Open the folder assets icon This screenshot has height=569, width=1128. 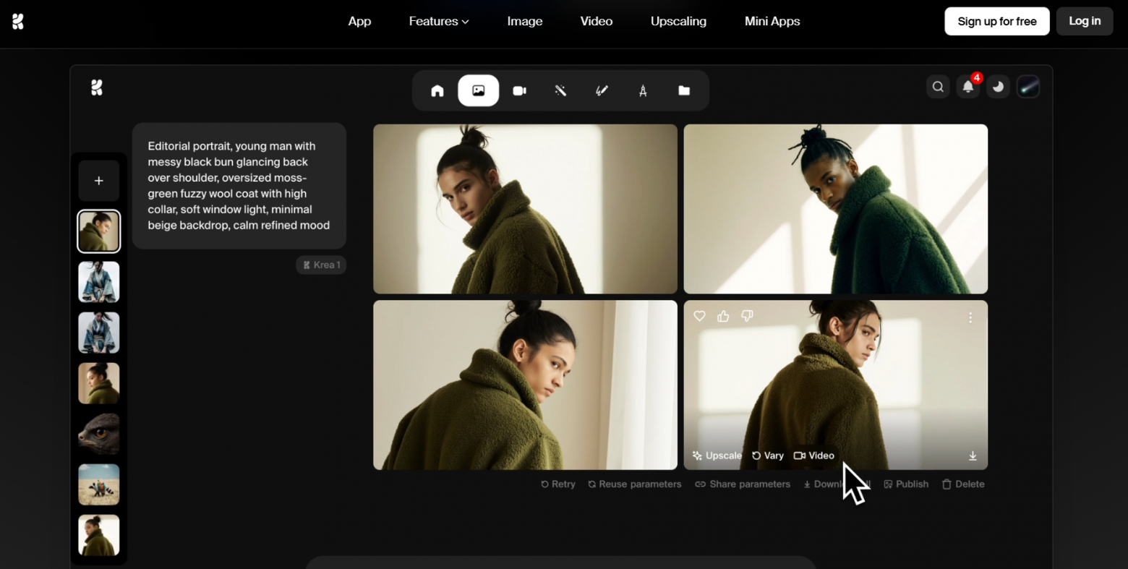pyautogui.click(x=684, y=90)
